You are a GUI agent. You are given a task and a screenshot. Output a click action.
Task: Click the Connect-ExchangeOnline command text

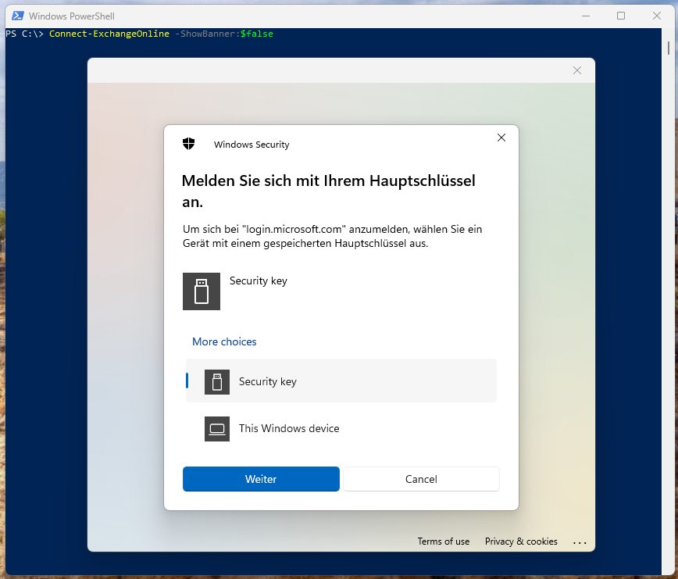pos(109,34)
